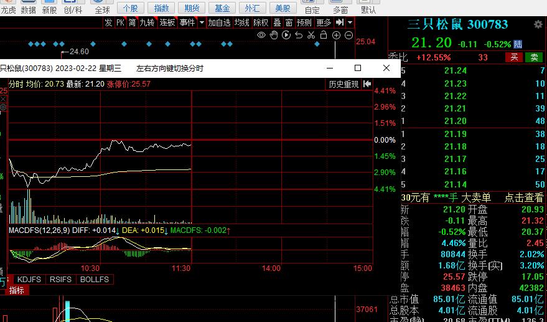Click the 10:30 time axis marker

click(90, 268)
